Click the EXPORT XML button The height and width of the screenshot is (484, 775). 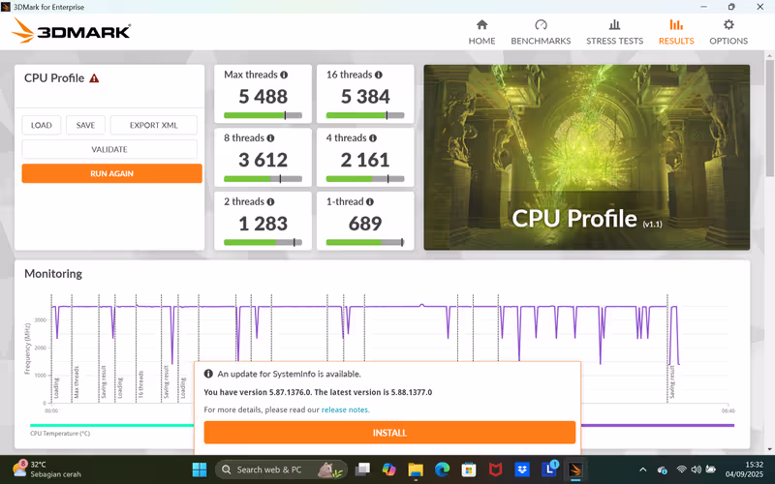tap(154, 125)
